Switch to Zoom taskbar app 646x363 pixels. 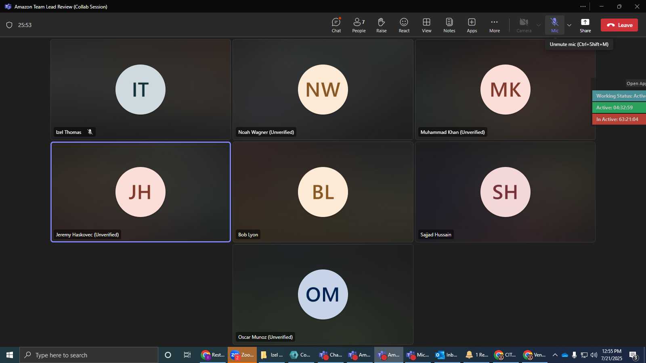[x=242, y=355]
